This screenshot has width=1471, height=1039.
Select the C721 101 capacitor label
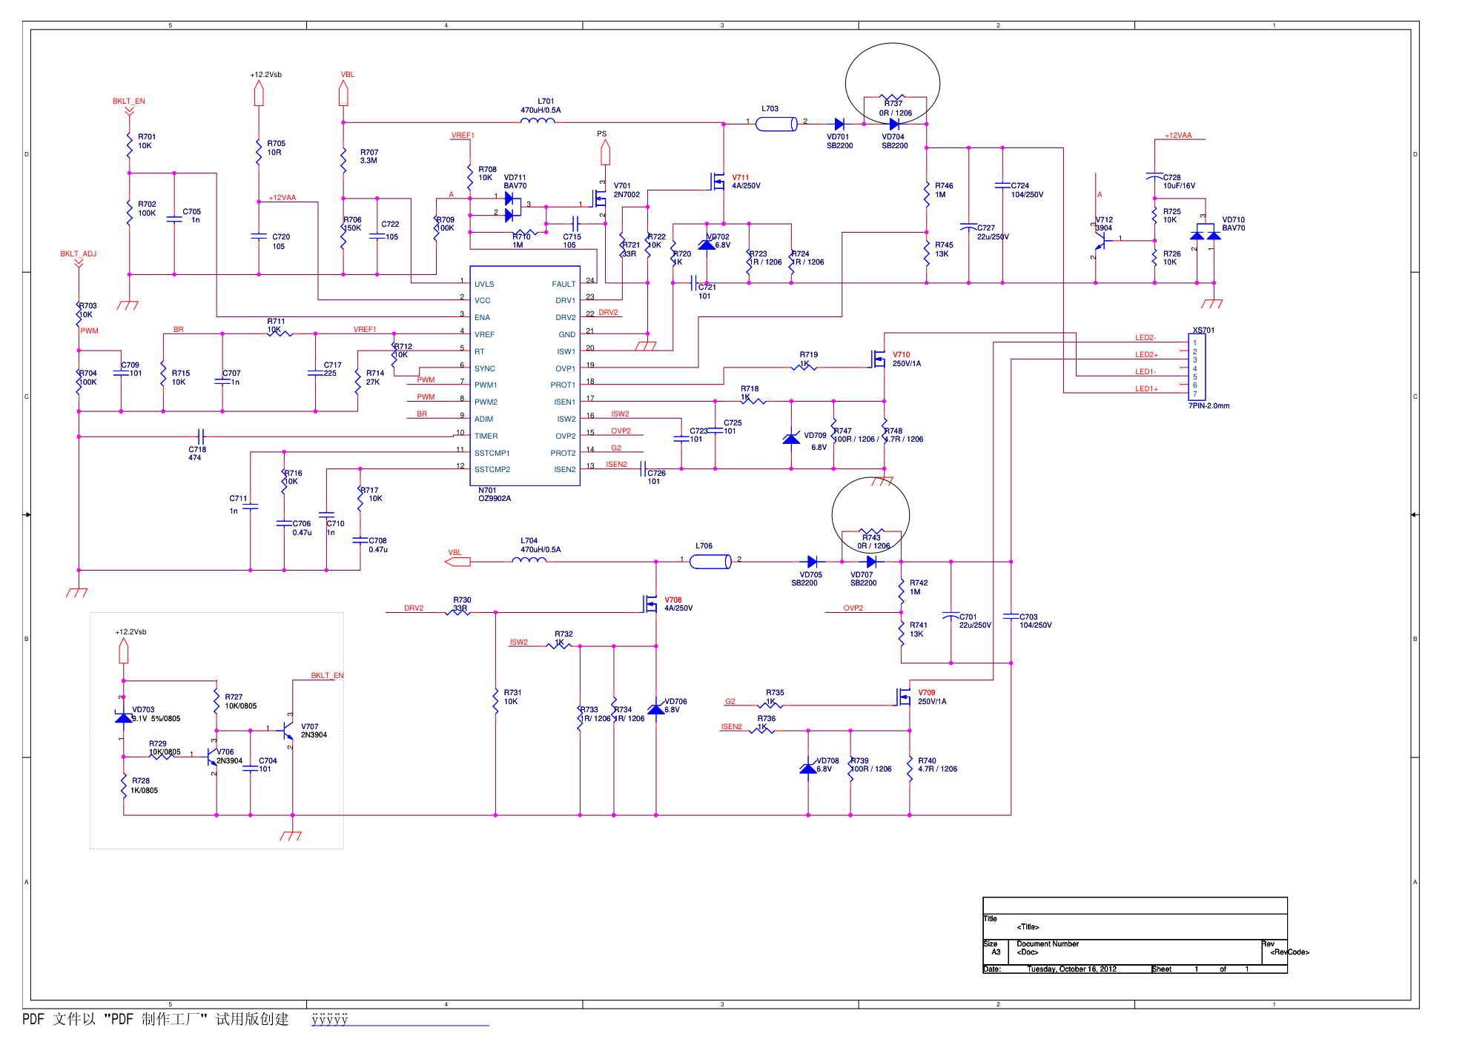(707, 292)
